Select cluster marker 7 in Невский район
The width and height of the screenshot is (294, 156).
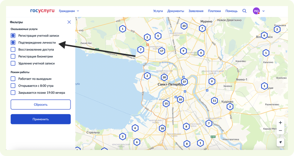pos(209,123)
